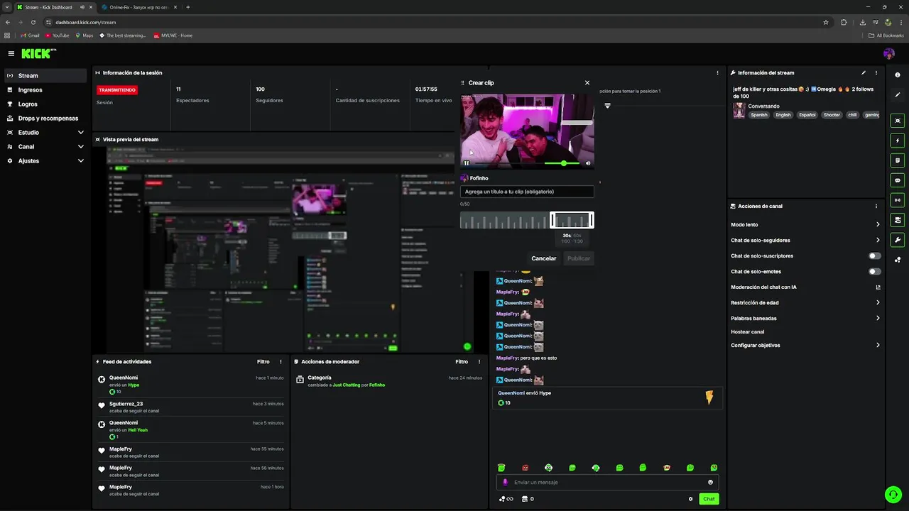
Task: Mute the clip preview speaker icon
Action: pos(588,163)
